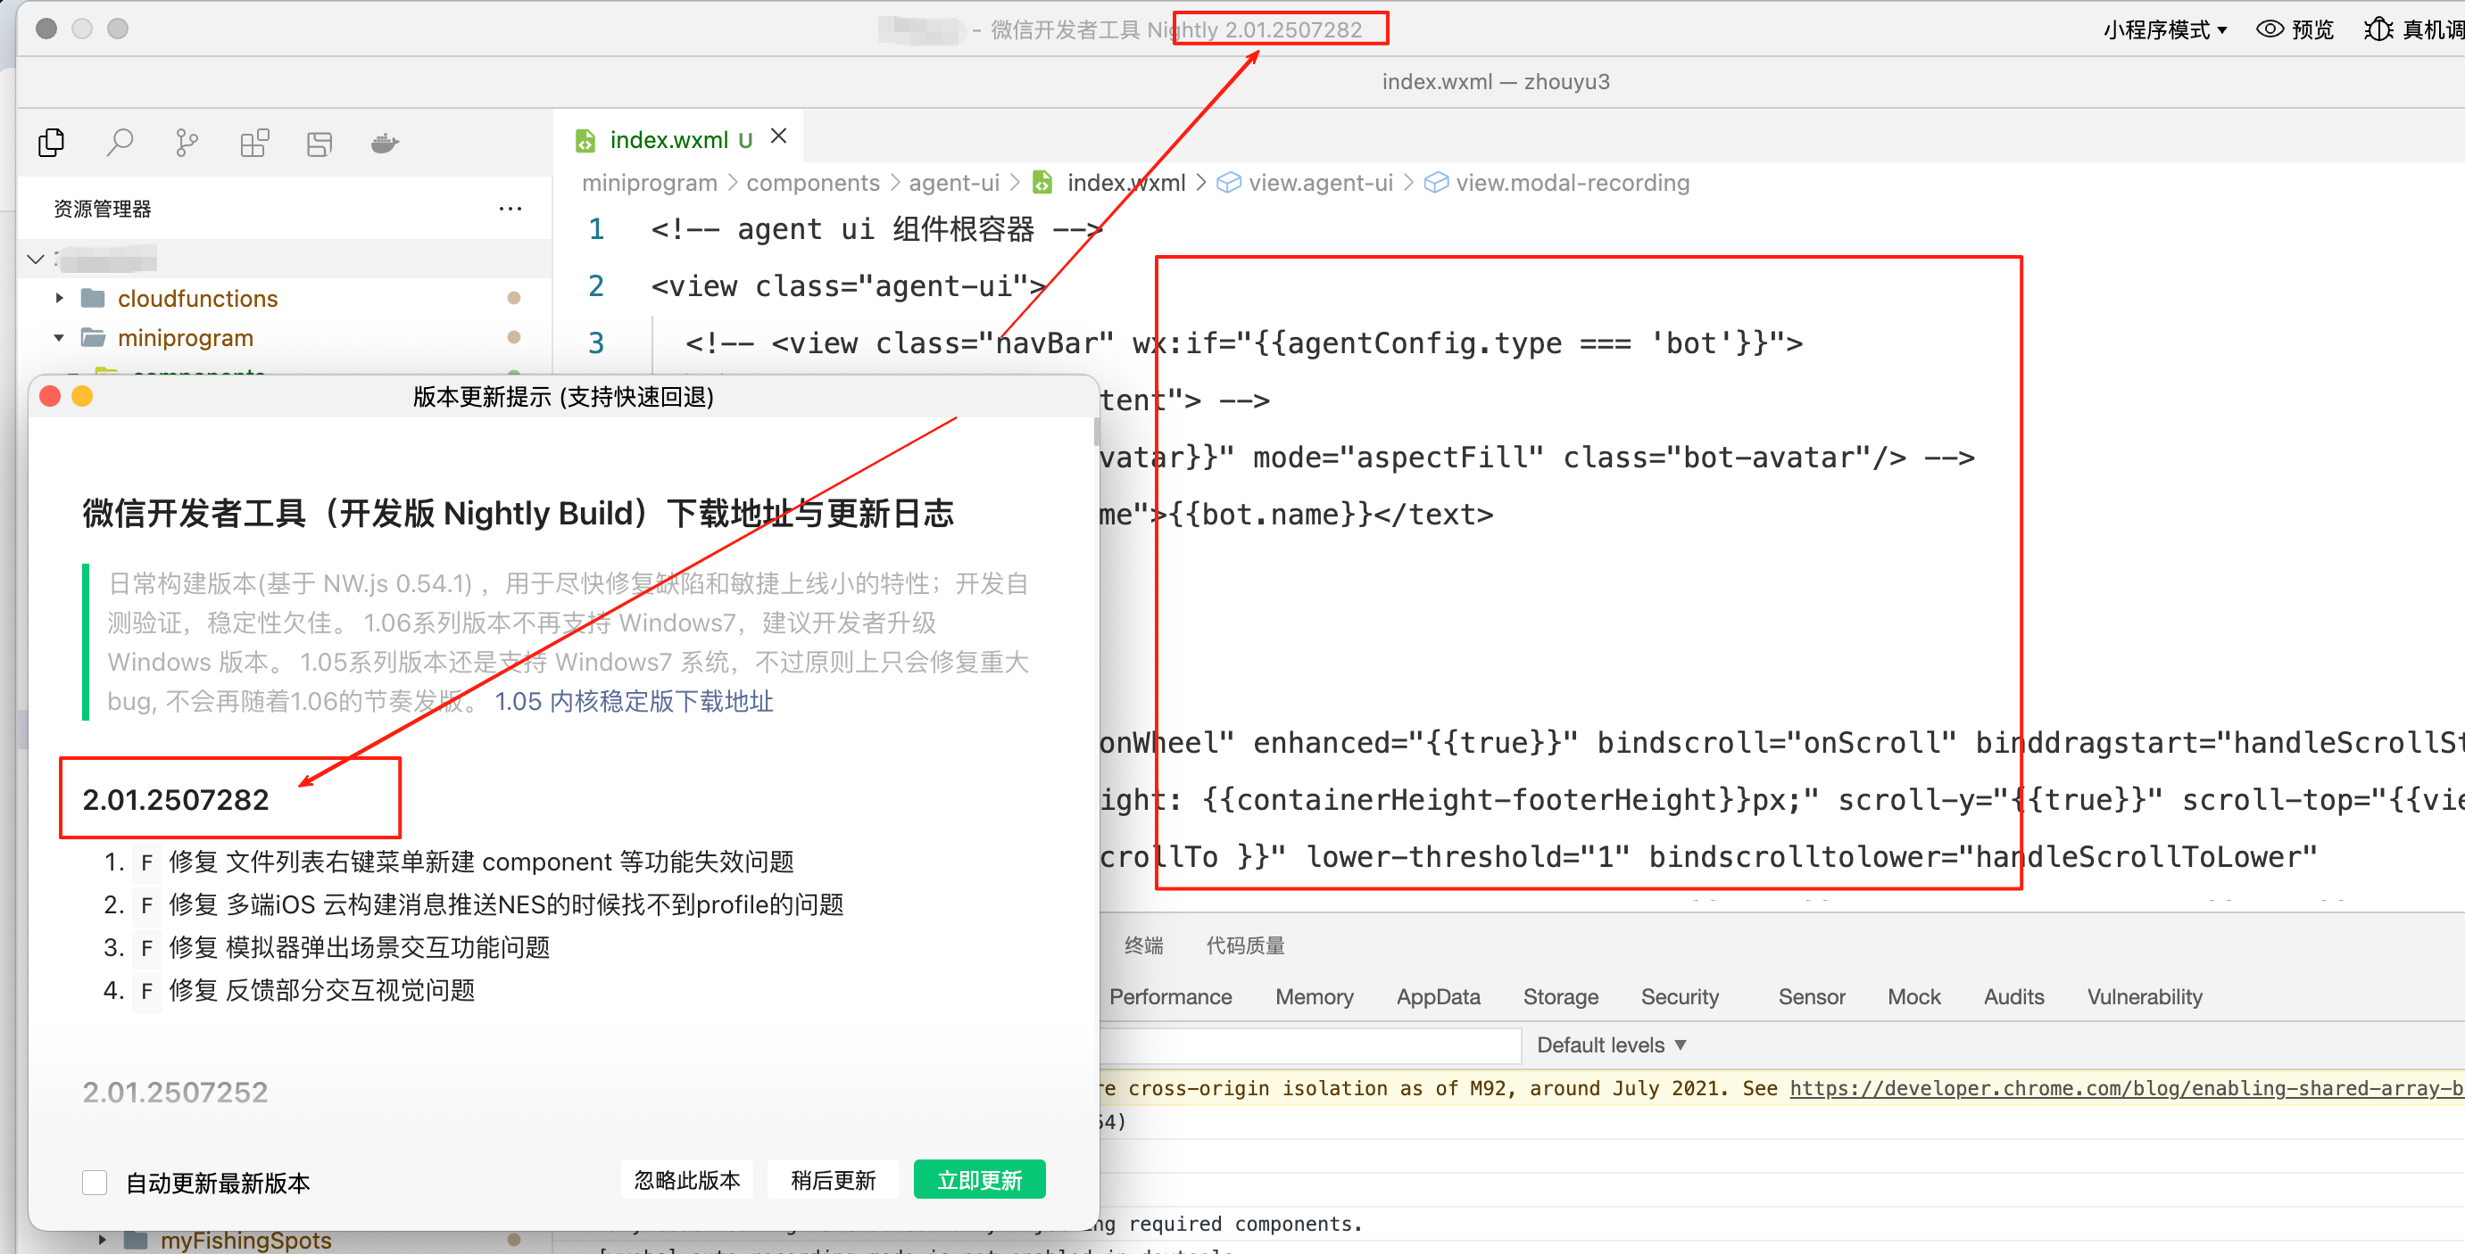Open the resource manager more options ellipsis

point(510,209)
